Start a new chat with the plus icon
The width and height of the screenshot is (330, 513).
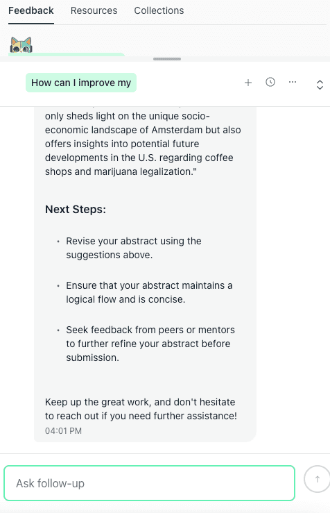[248, 83]
